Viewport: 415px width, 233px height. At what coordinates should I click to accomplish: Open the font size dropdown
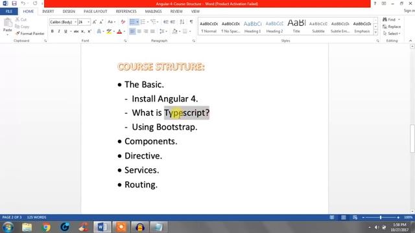88,22
